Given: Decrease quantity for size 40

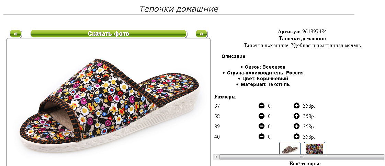Looking at the screenshot, I should [261, 136].
